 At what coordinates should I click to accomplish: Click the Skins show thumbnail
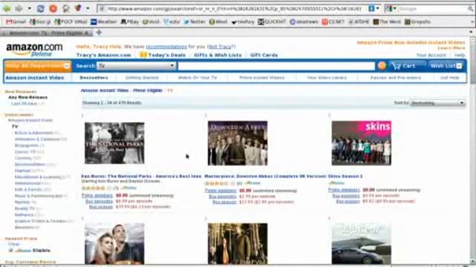tap(361, 143)
